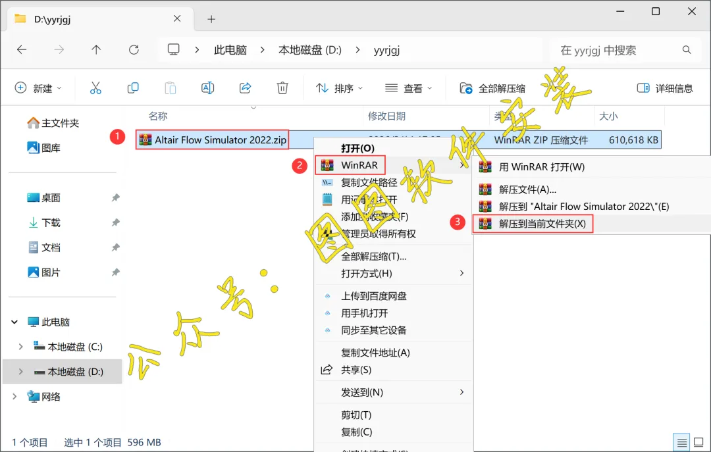The image size is (711, 452).
Task: Close the D:\yyrjgj tab
Action: coord(177,18)
